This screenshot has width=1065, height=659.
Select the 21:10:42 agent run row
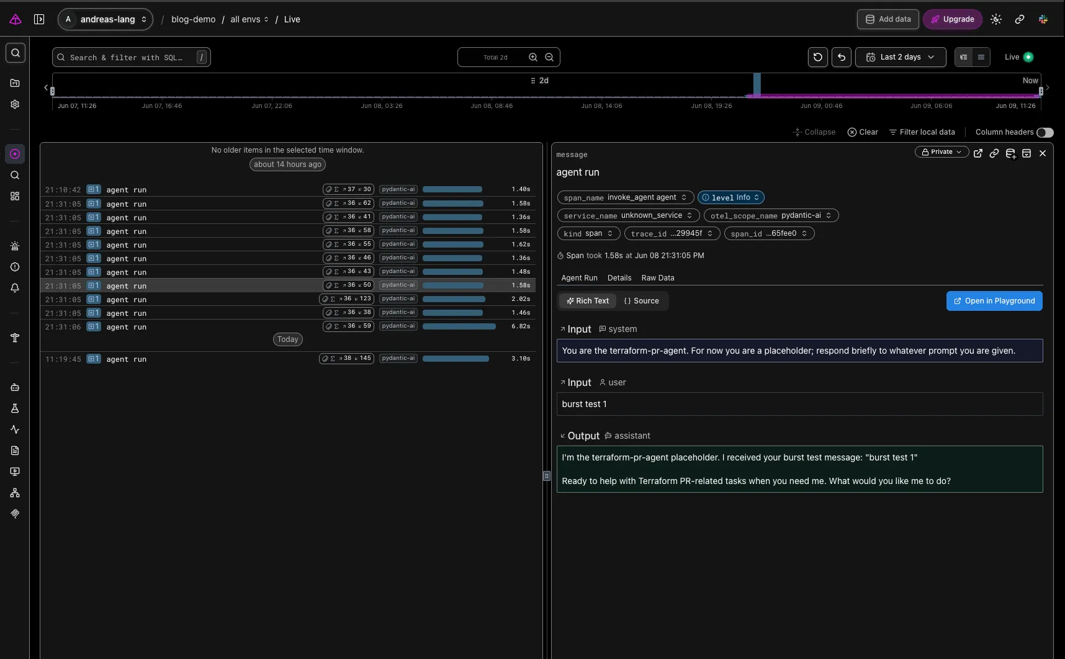tap(288, 189)
